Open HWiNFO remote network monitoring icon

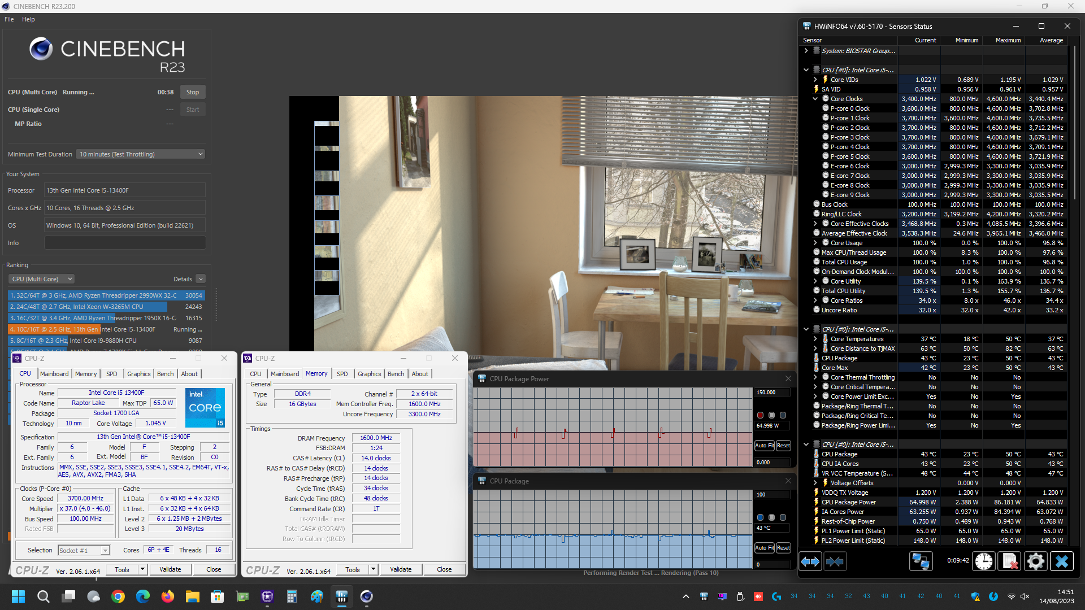(921, 561)
